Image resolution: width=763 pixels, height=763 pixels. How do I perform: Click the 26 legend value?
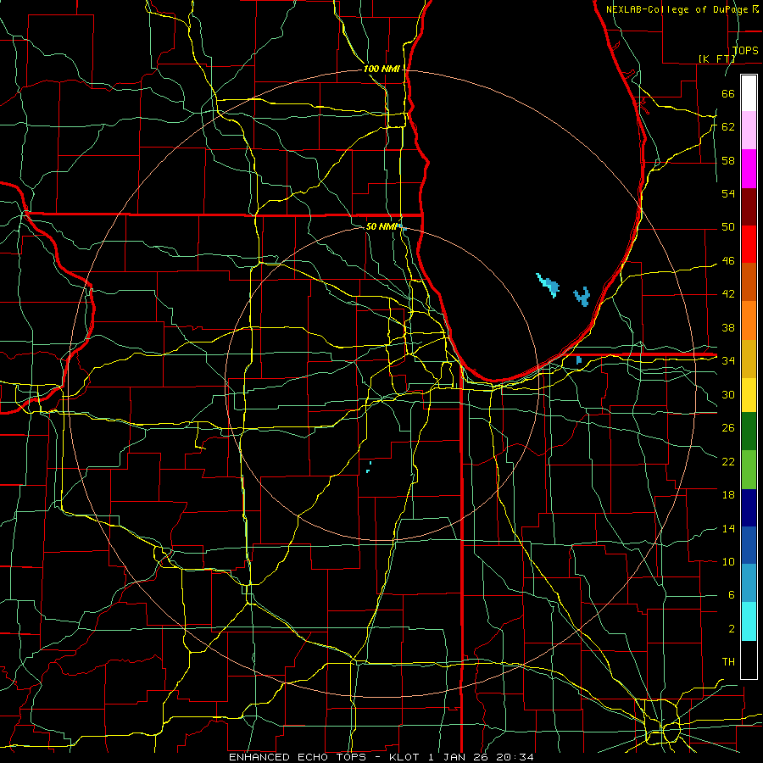coord(728,428)
